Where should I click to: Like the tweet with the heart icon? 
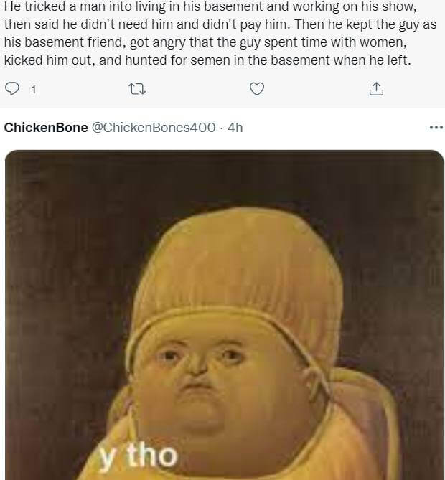tap(257, 89)
